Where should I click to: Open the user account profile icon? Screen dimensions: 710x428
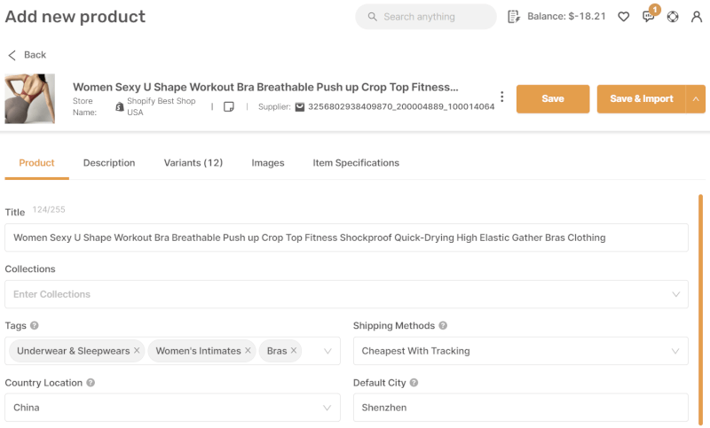point(697,17)
